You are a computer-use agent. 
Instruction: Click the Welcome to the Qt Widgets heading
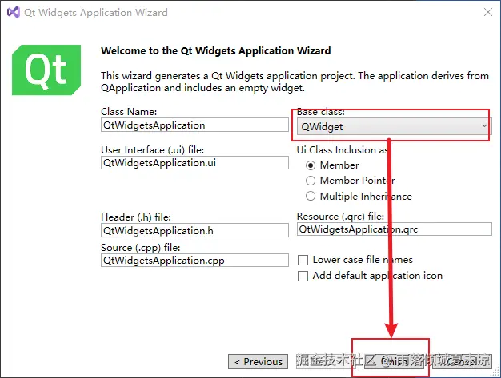pos(215,50)
